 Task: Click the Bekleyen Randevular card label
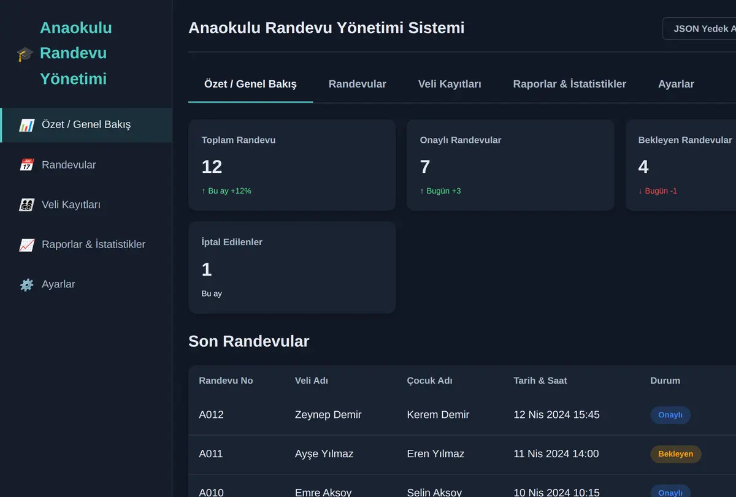pos(685,140)
